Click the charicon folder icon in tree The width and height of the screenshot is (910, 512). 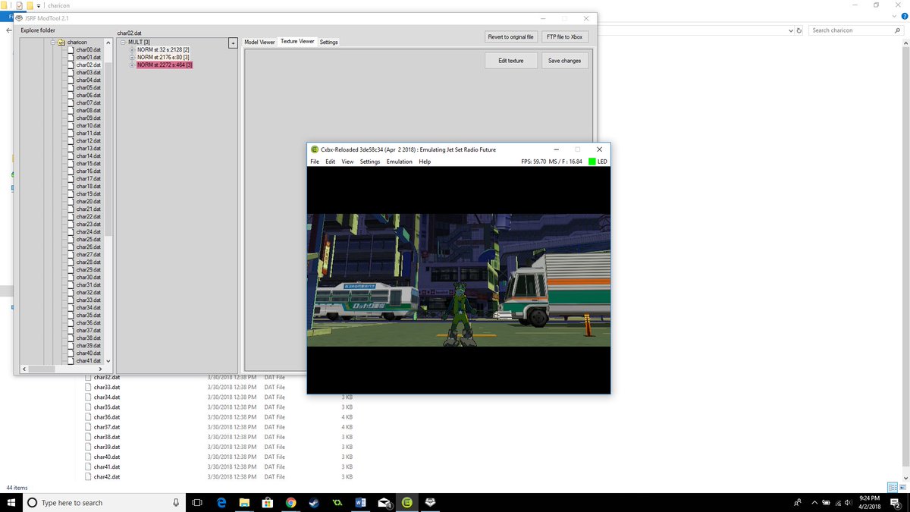tap(61, 42)
